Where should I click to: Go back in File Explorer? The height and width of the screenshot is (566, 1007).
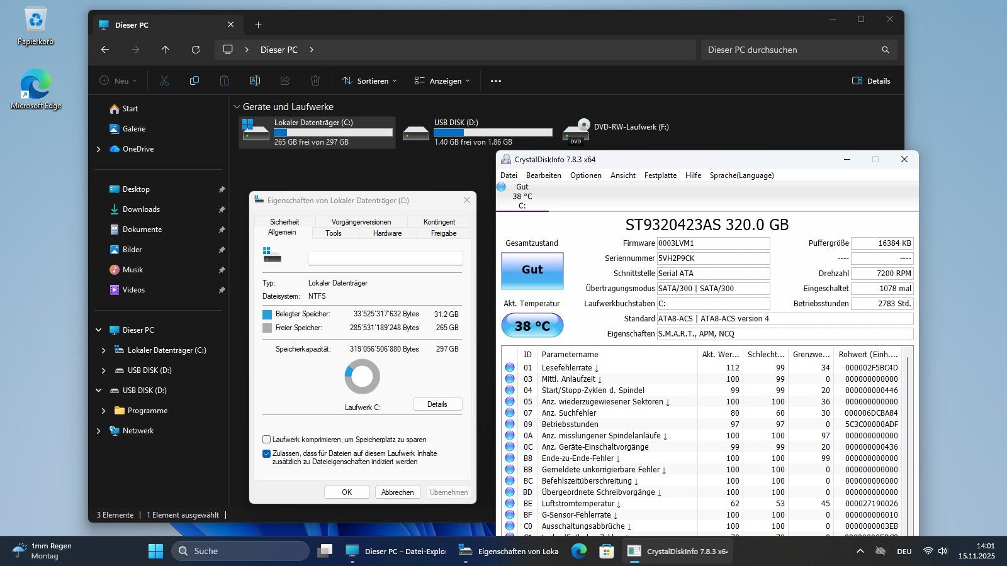click(105, 50)
